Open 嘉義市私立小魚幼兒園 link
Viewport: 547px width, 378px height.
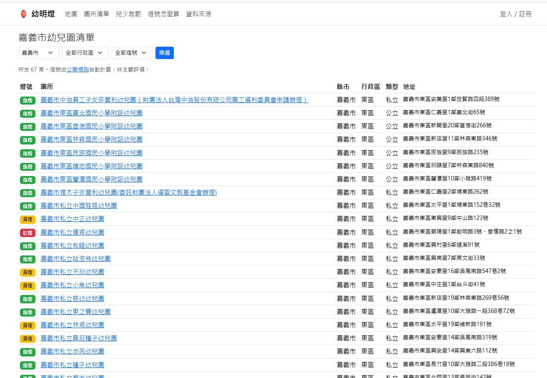point(73,285)
